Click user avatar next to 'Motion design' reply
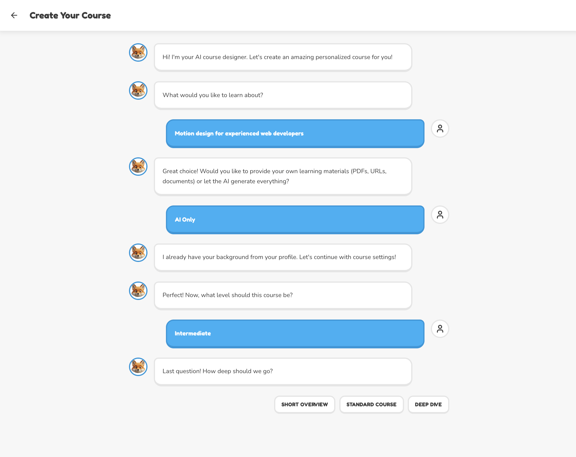Image resolution: width=576 pixels, height=457 pixels. point(440,129)
